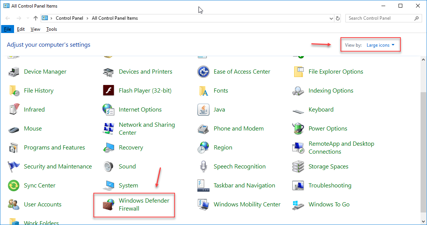Click the Sync Center green icon
The image size is (427, 225).
14,186
